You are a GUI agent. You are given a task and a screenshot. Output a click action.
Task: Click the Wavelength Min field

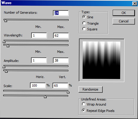click(39, 35)
